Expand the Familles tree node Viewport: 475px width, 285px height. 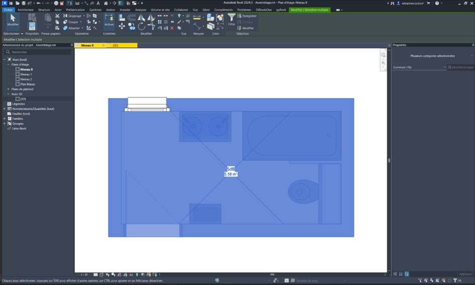coord(5,118)
